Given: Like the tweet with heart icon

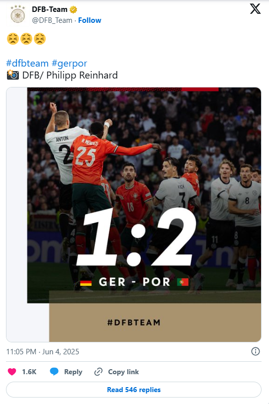Looking at the screenshot, I should click(x=12, y=372).
